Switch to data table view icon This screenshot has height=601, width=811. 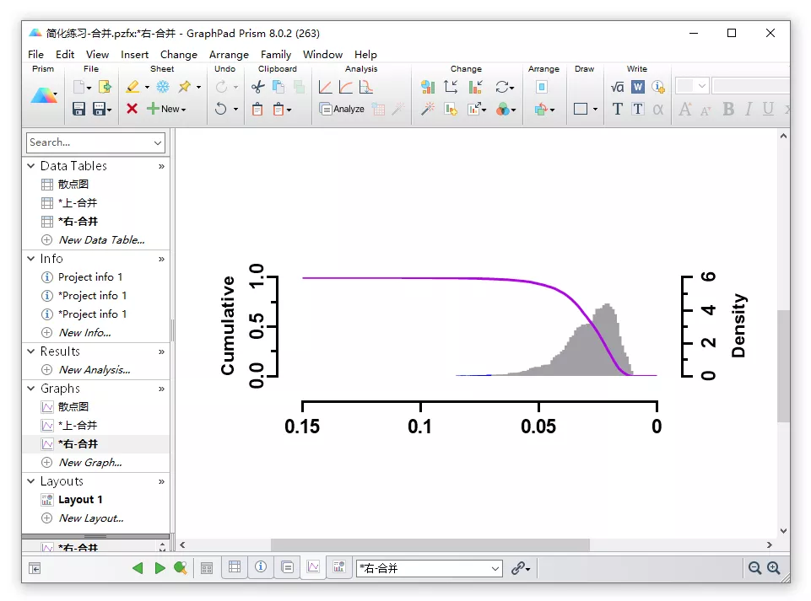235,567
